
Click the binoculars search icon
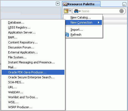[76, 11]
